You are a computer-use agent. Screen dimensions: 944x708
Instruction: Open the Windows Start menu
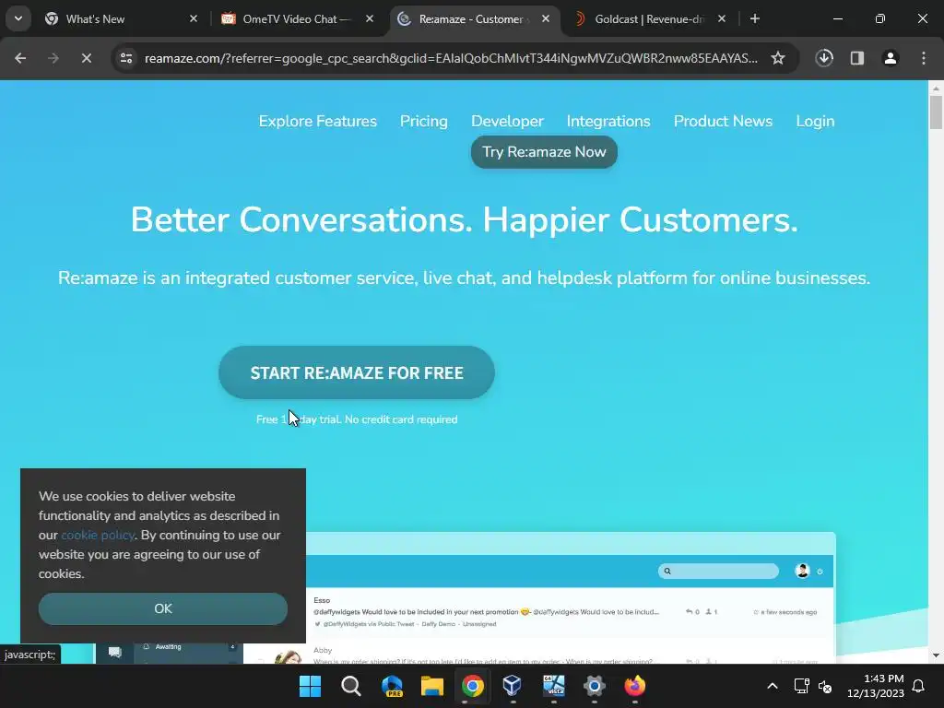310,686
